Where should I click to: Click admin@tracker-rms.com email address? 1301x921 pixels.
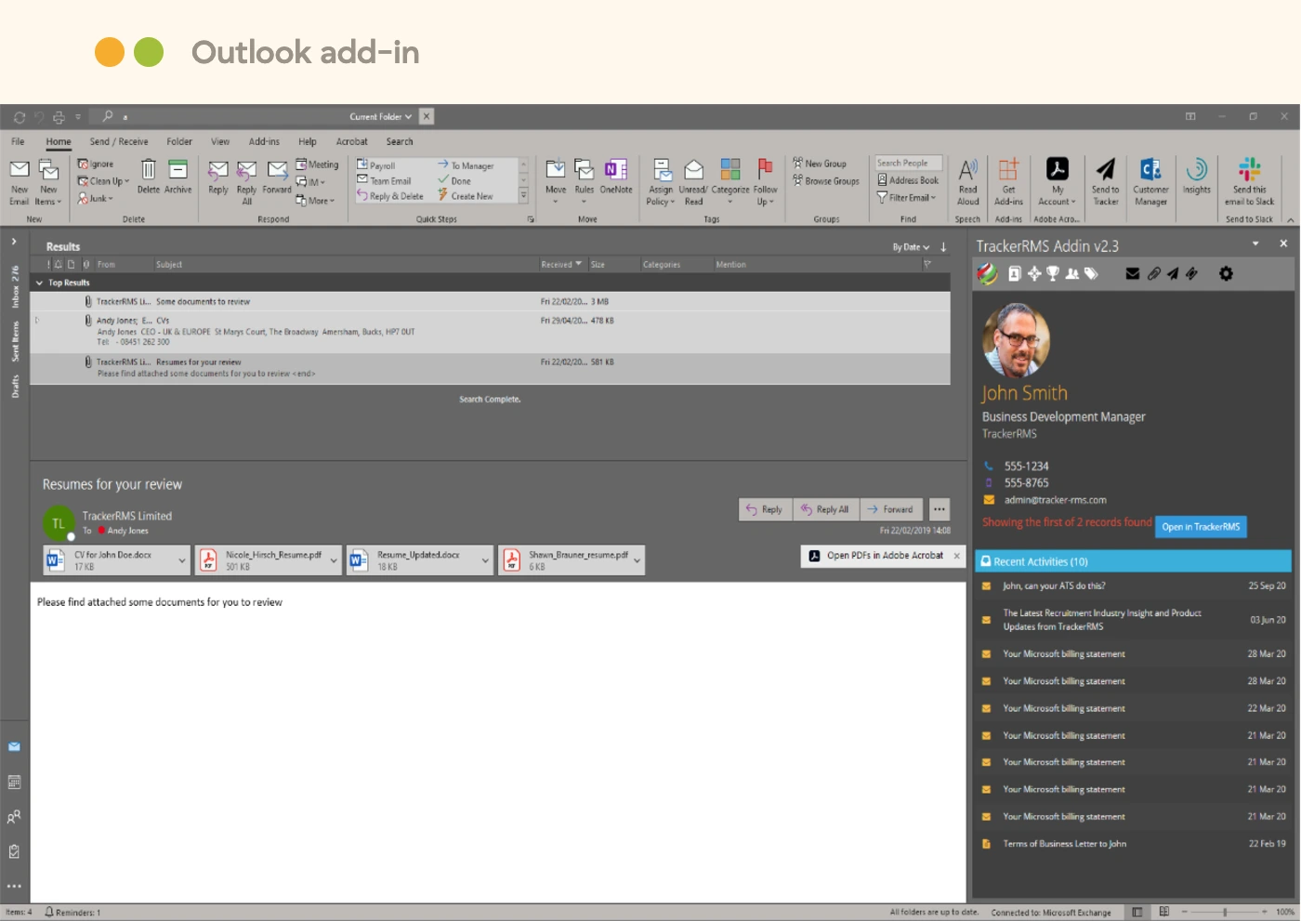point(1055,500)
